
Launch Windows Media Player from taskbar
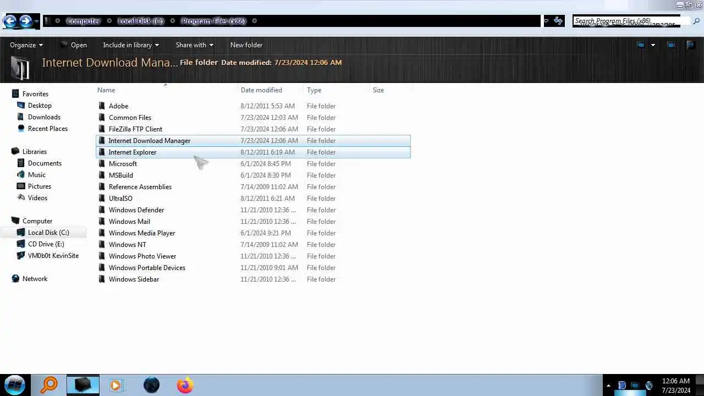coord(117,385)
